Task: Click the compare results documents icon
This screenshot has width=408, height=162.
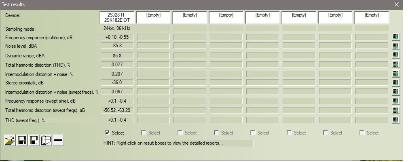Action: [46, 141]
